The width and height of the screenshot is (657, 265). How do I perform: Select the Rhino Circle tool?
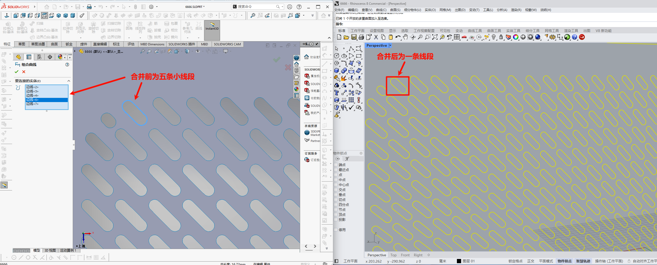coord(337,56)
